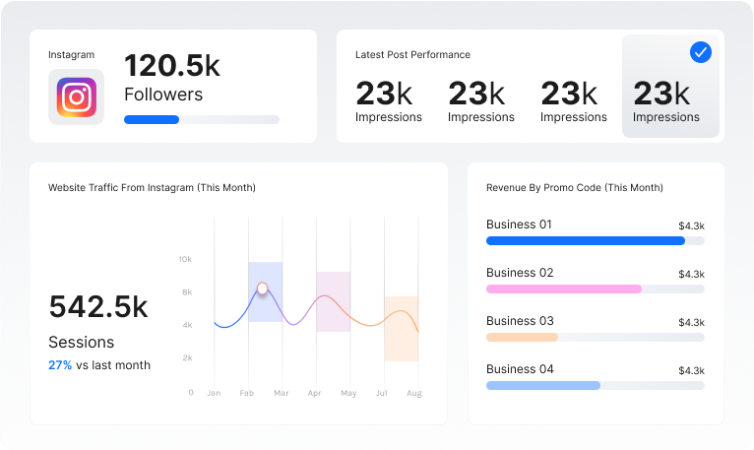Click the Instagram followers progress bar
The width and height of the screenshot is (754, 450).
coord(202,119)
